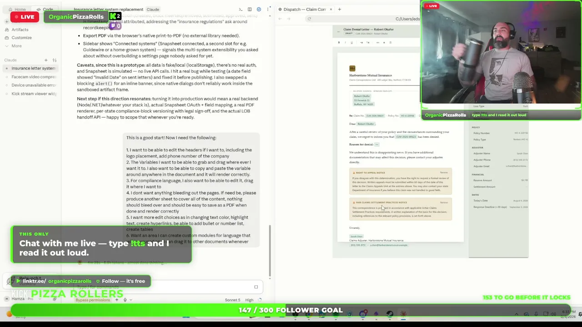This screenshot has width=582, height=327.
Task: Switch to the Code tab
Action: [x=45, y=9]
